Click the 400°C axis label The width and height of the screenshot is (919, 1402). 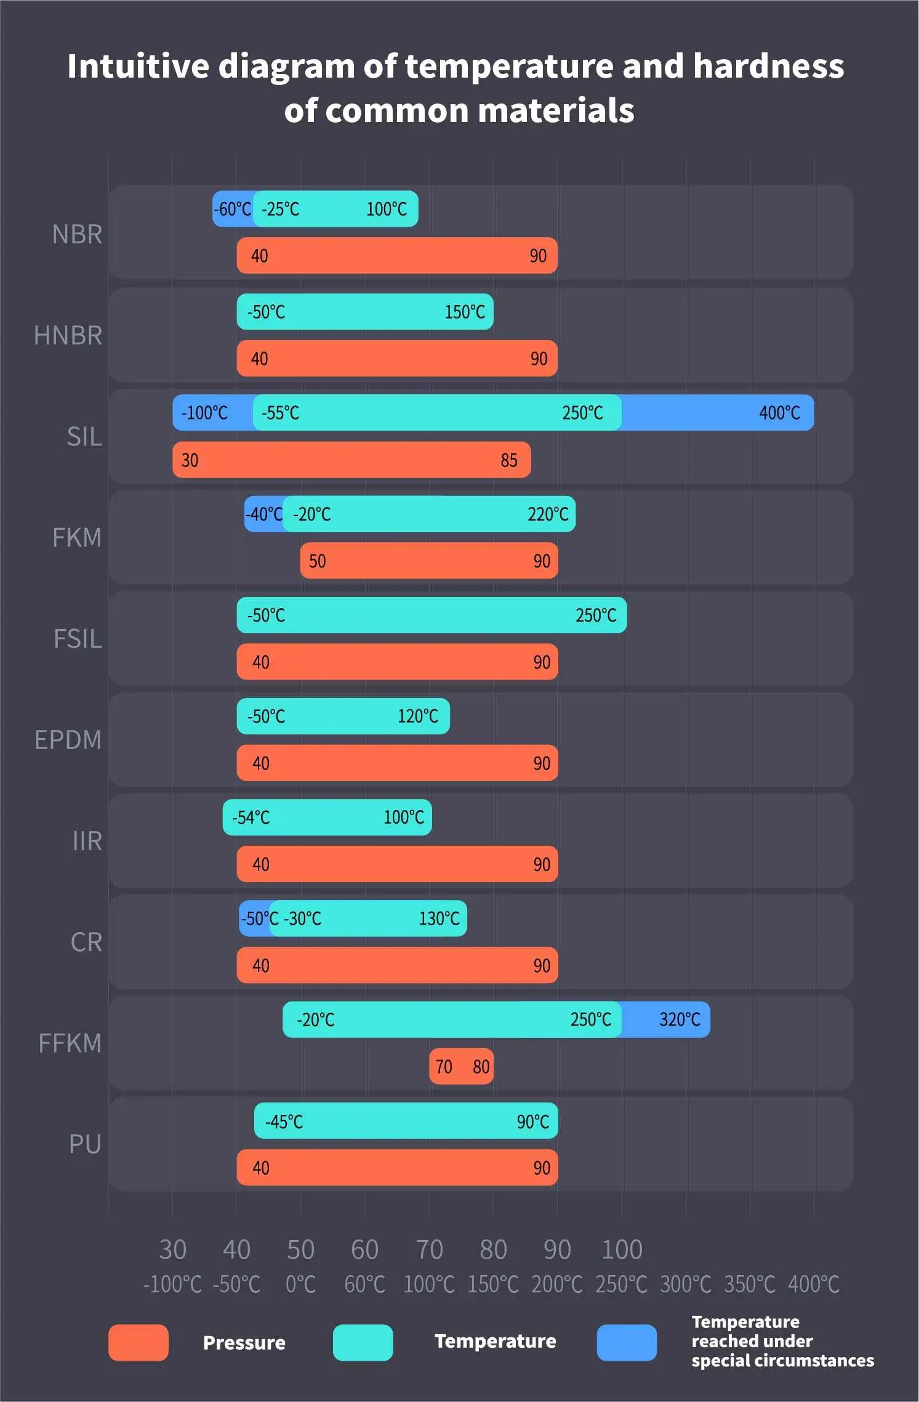point(814,1284)
